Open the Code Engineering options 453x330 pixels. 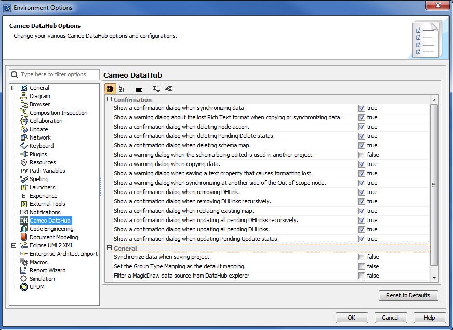(51, 229)
